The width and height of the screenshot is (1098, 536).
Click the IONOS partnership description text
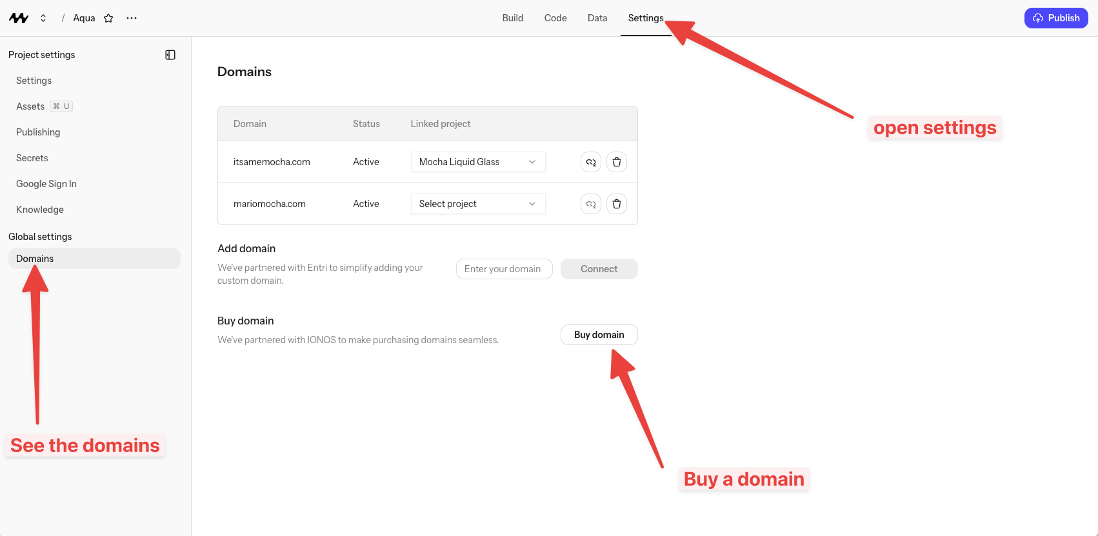358,340
